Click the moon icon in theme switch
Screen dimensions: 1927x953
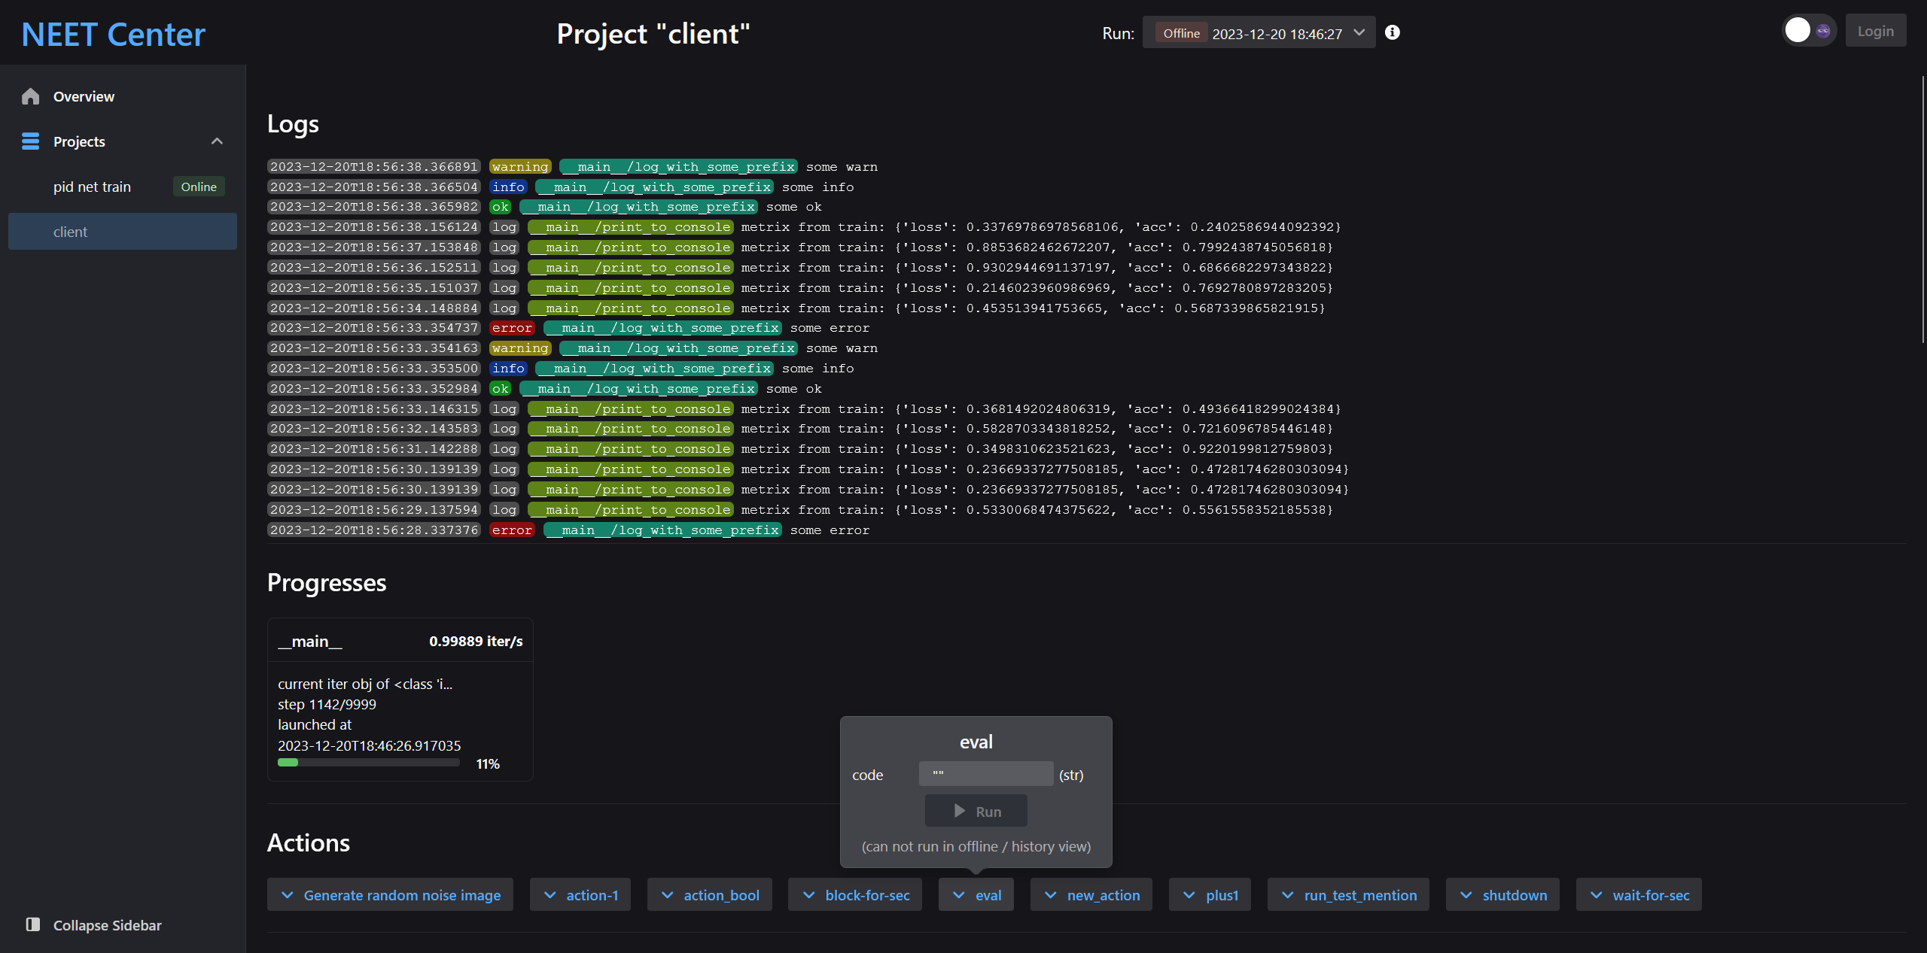1823,31
